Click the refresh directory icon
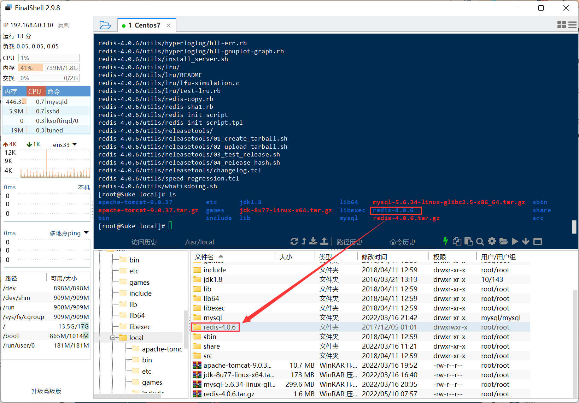579x403 pixels. 294,241
